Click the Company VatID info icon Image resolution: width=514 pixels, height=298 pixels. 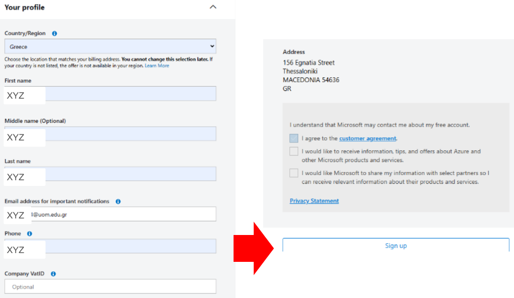(x=53, y=274)
